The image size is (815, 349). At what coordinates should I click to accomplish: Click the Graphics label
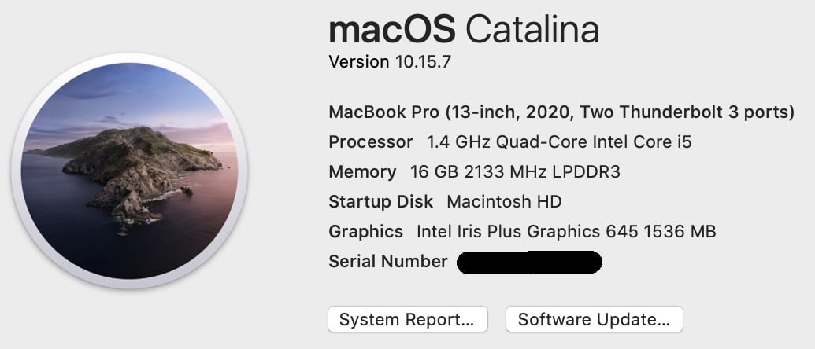pos(365,231)
